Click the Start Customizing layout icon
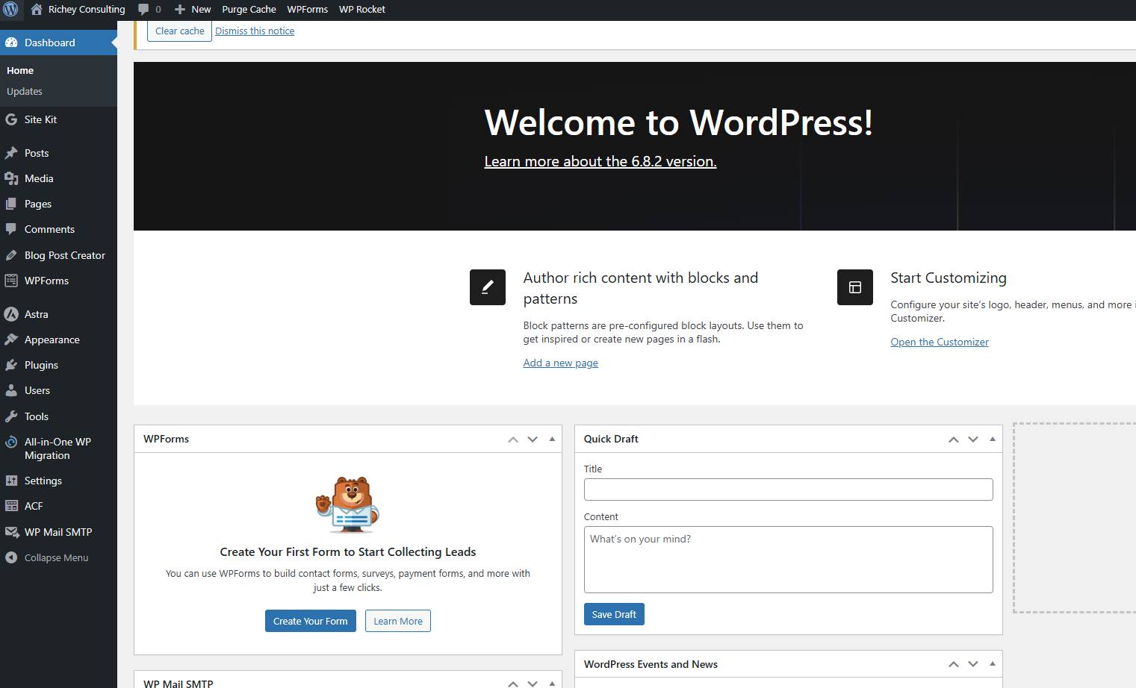The image size is (1136, 688). coord(855,287)
